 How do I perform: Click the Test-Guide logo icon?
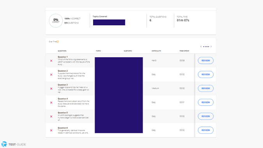click(4, 144)
